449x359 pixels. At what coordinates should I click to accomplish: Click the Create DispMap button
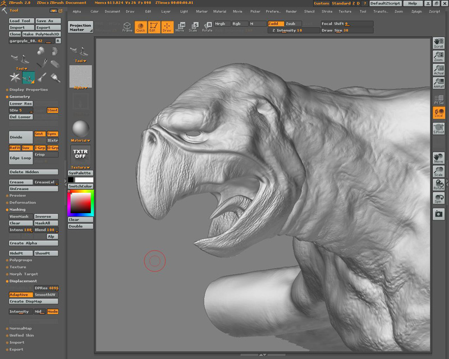(x=34, y=301)
